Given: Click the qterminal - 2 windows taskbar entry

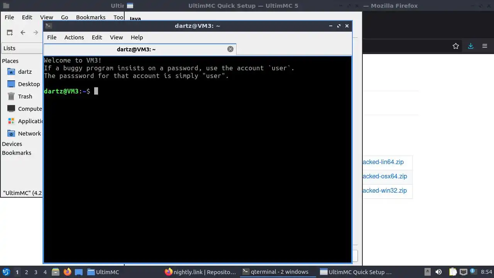Looking at the screenshot, I should pos(278,272).
